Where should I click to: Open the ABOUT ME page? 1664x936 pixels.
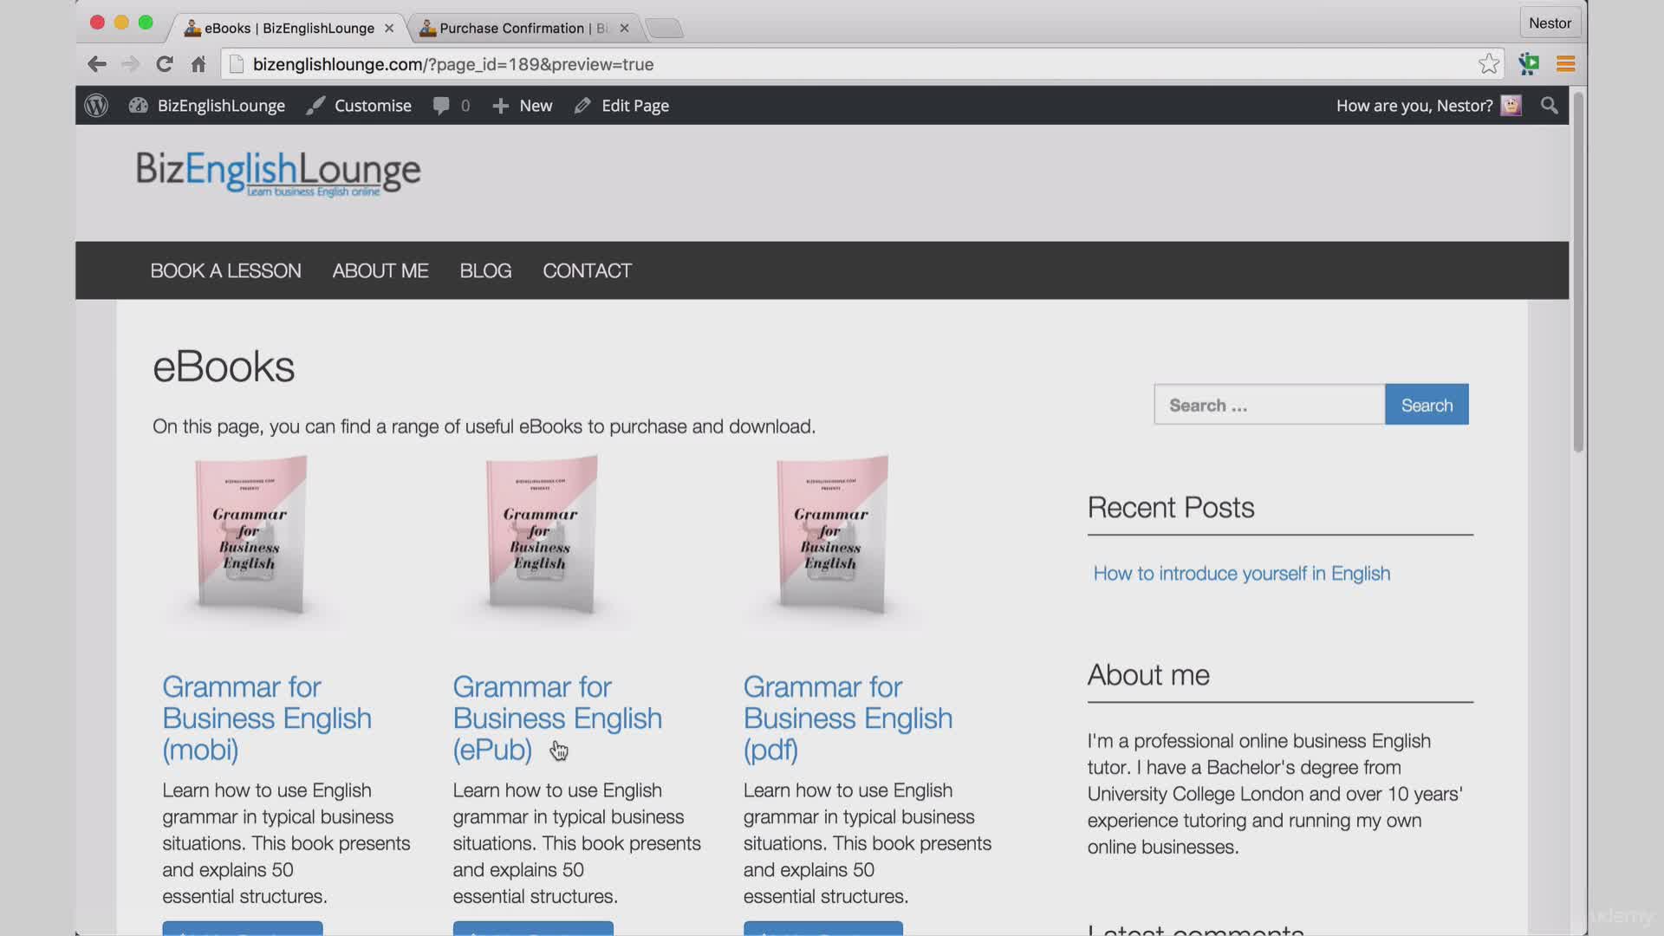pos(380,270)
